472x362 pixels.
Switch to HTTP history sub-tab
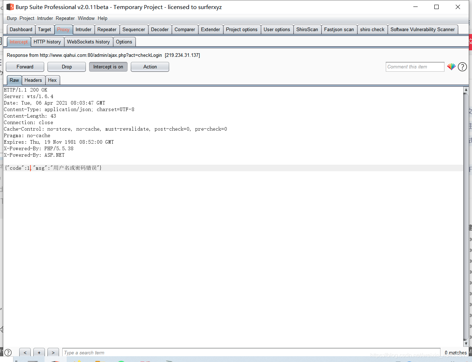(x=47, y=42)
